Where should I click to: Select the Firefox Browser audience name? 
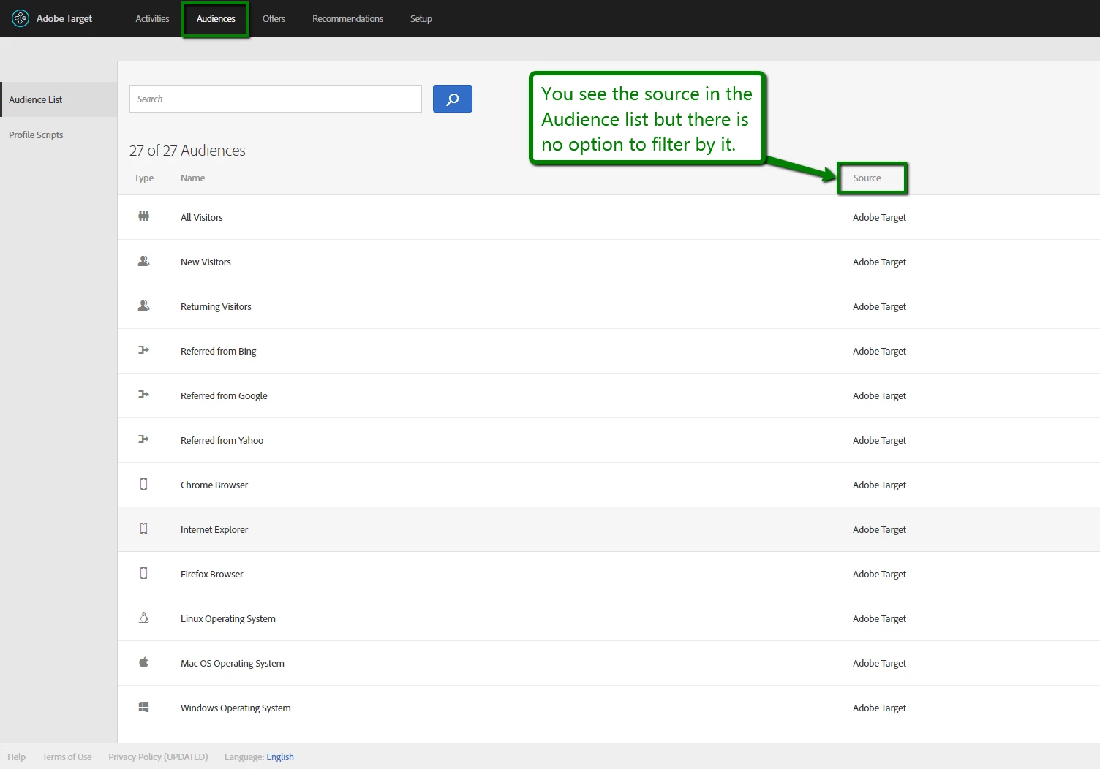click(x=211, y=574)
